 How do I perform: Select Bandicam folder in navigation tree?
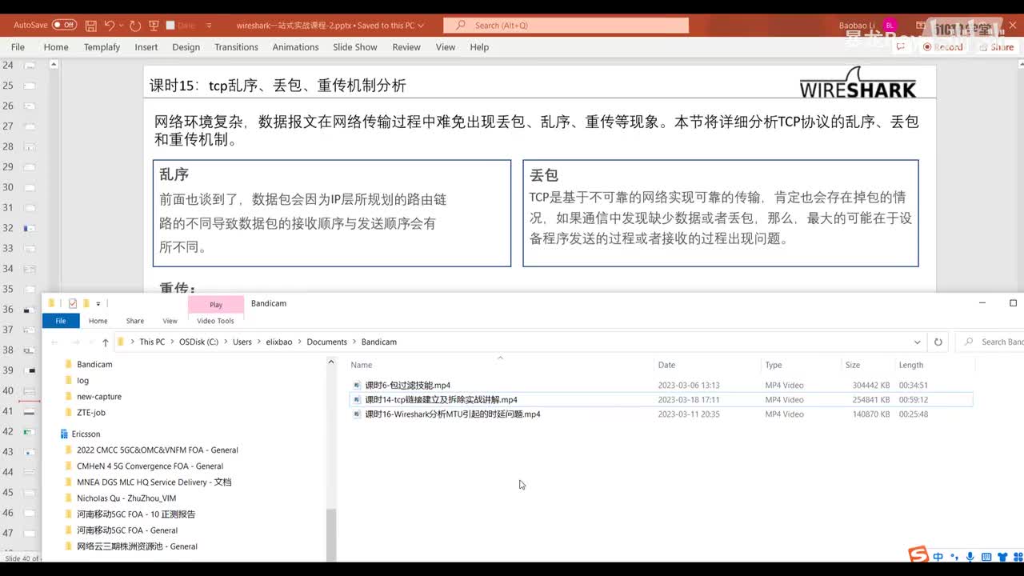click(94, 364)
